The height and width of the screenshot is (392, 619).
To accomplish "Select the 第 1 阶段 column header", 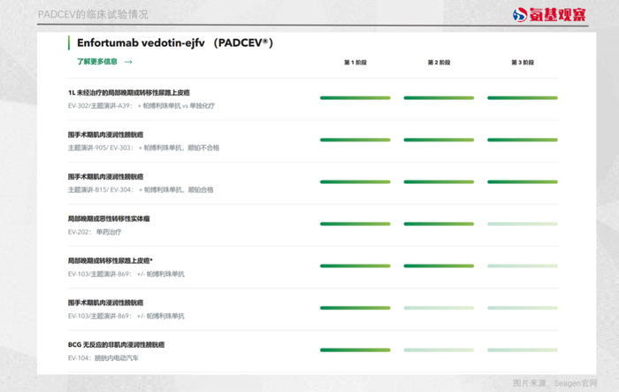I will click(x=355, y=63).
